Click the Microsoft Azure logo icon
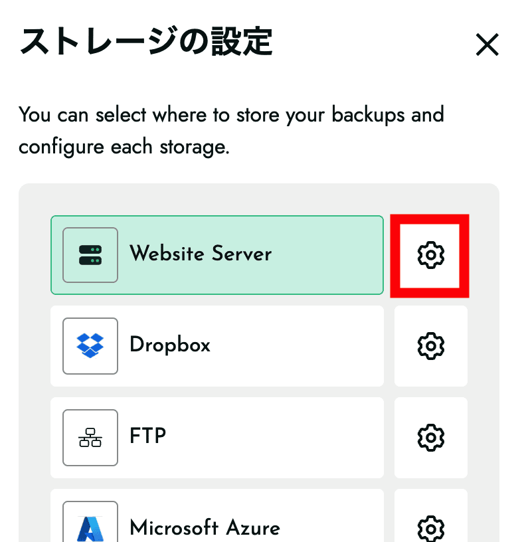The height and width of the screenshot is (542, 522). (90, 526)
